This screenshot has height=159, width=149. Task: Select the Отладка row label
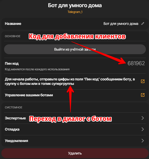pyautogui.click(x=12, y=129)
